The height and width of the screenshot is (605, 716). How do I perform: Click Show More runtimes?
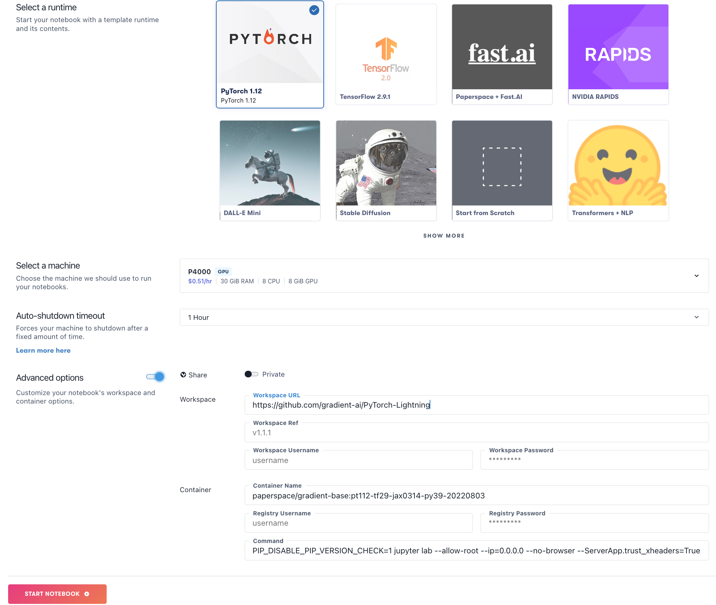tap(444, 236)
